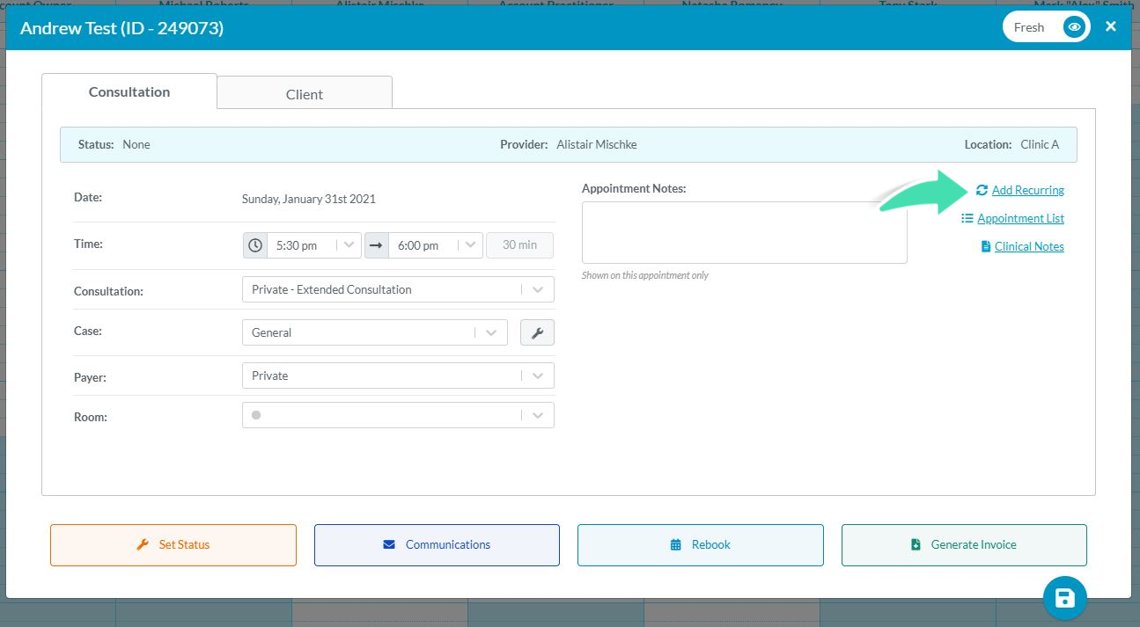Switch to the Client tab

(305, 94)
